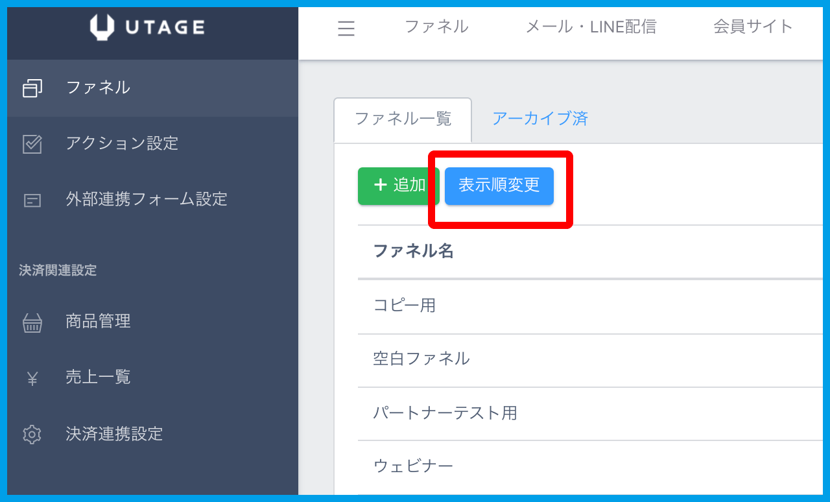Click the 商品管理 basket icon
Screen dimensions: 830x502
(x=32, y=322)
